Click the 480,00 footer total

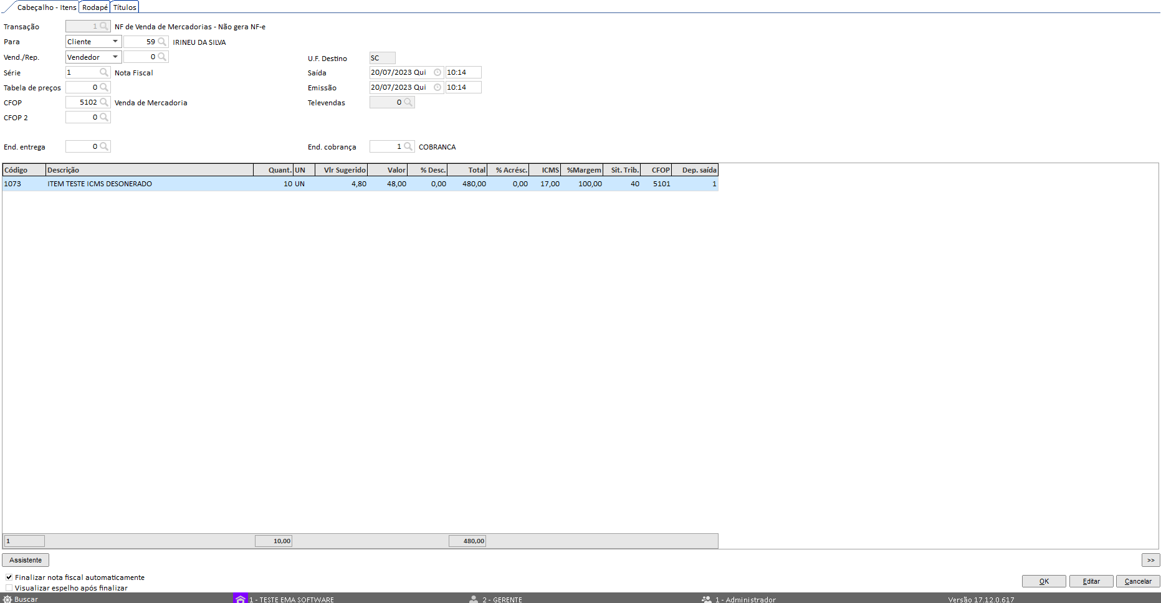(467, 541)
